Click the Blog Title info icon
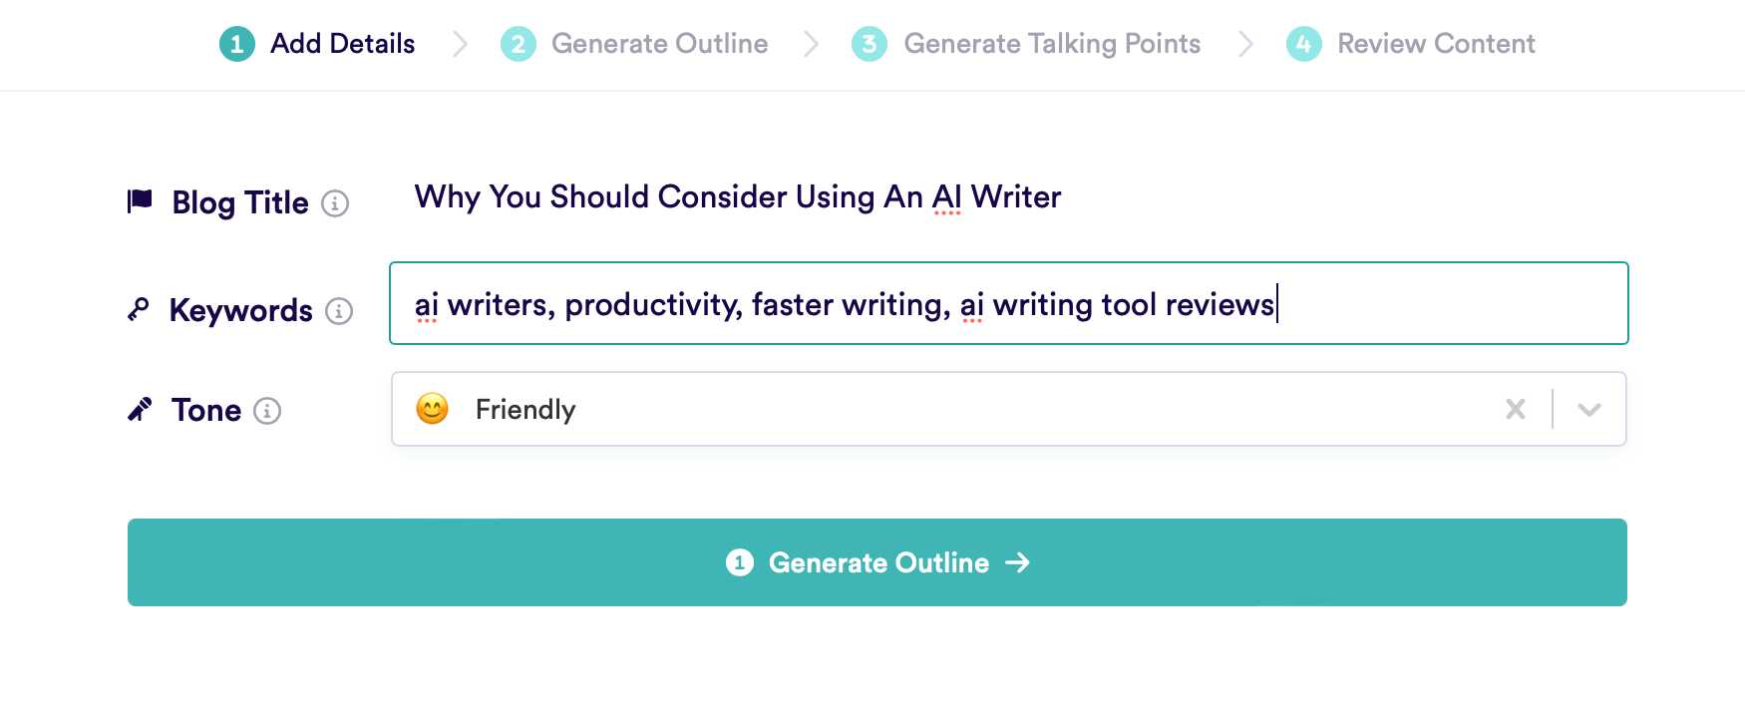This screenshot has width=1745, height=712. coord(335,203)
